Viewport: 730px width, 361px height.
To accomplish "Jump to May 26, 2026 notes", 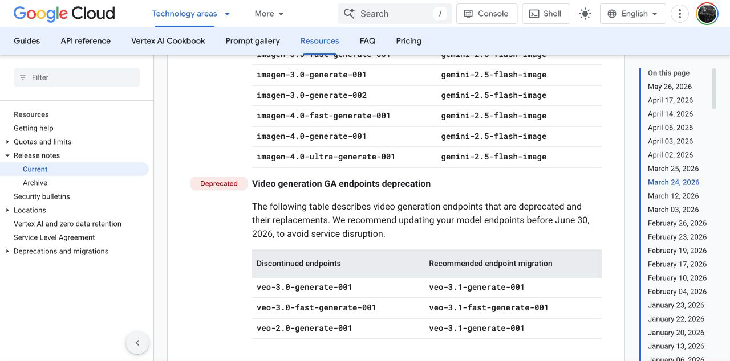I will click(670, 87).
